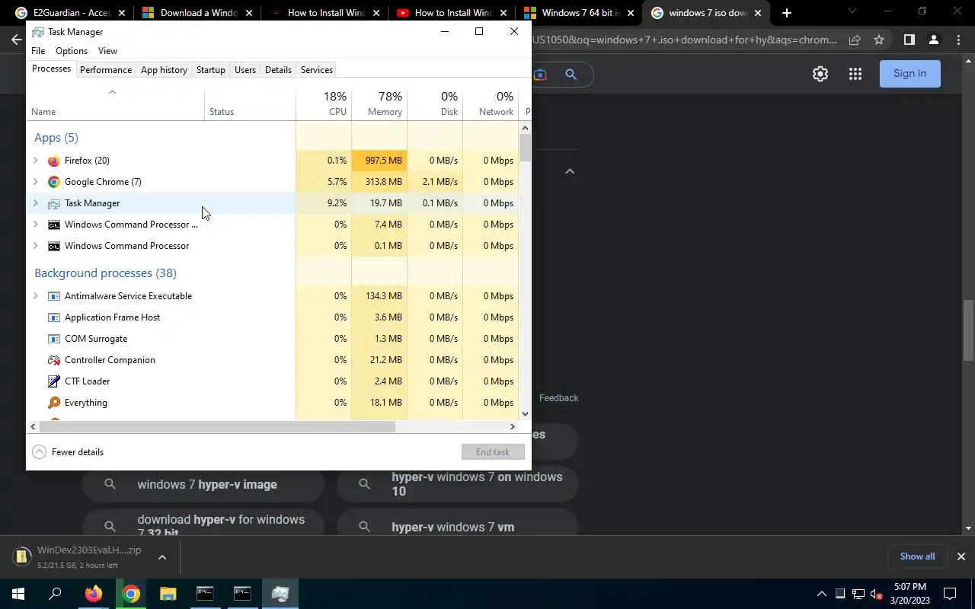Expand Antimalware Service Executable
975x609 pixels.
[35, 296]
